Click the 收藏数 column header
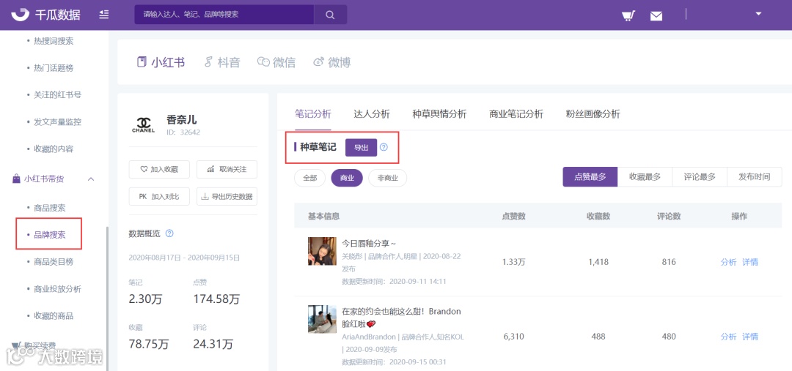This screenshot has height=371, width=792. tap(598, 217)
